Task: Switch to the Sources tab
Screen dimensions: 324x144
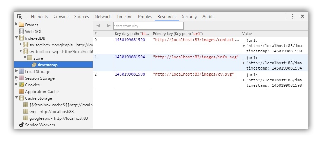Action: (82, 17)
